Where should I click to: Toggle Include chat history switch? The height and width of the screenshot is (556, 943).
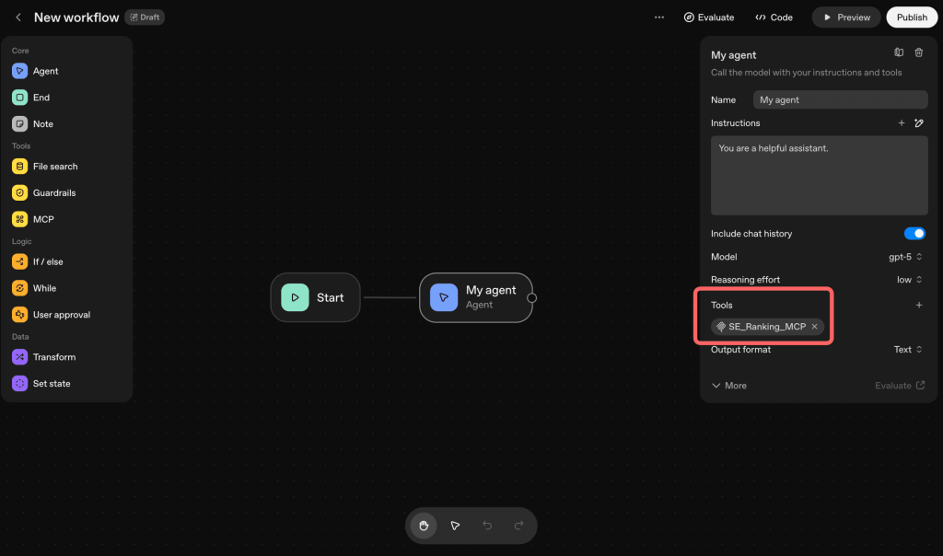[914, 234]
